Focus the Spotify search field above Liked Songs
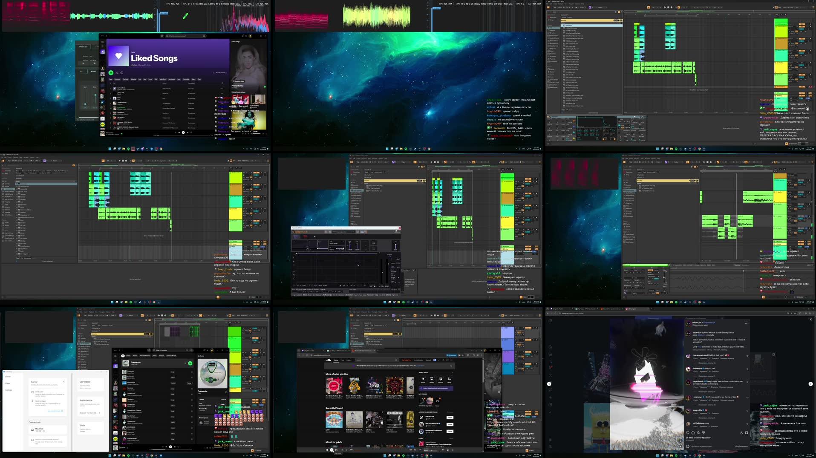 (x=186, y=36)
